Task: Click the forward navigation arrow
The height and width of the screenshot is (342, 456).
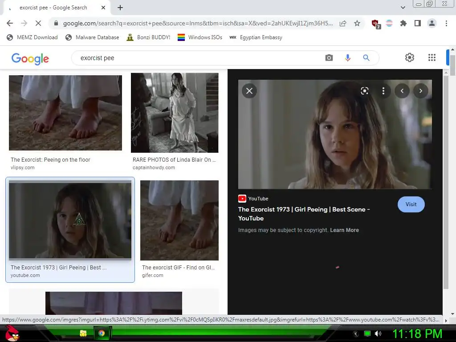Action: pos(24,23)
